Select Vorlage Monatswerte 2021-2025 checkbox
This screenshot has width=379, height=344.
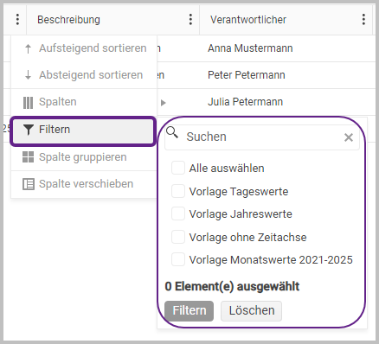(178, 259)
